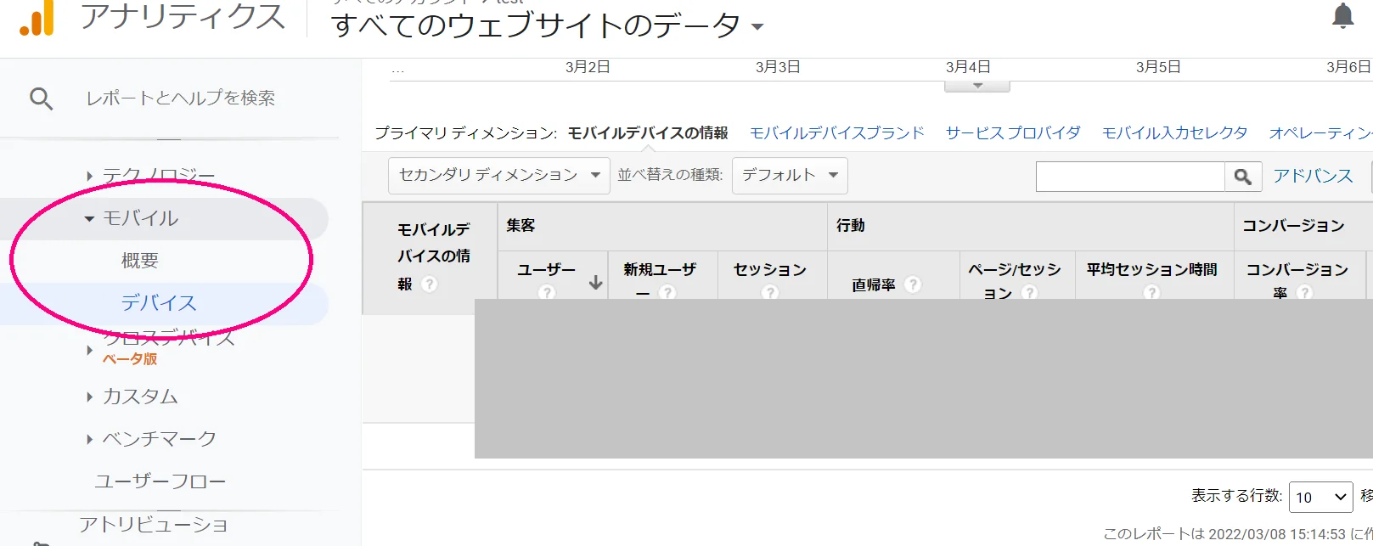Viewport: 1373px width, 546px height.
Task: Open the デフォルト sort type dropdown
Action: (x=790, y=176)
